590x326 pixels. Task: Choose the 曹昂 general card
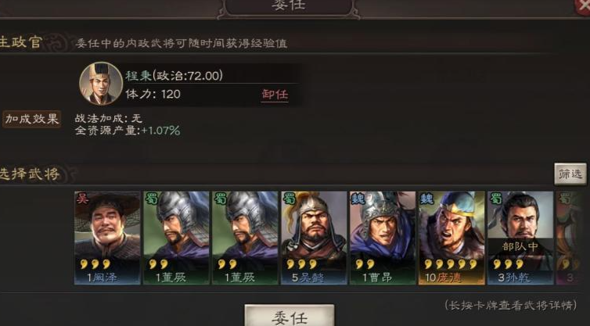pyautogui.click(x=383, y=238)
